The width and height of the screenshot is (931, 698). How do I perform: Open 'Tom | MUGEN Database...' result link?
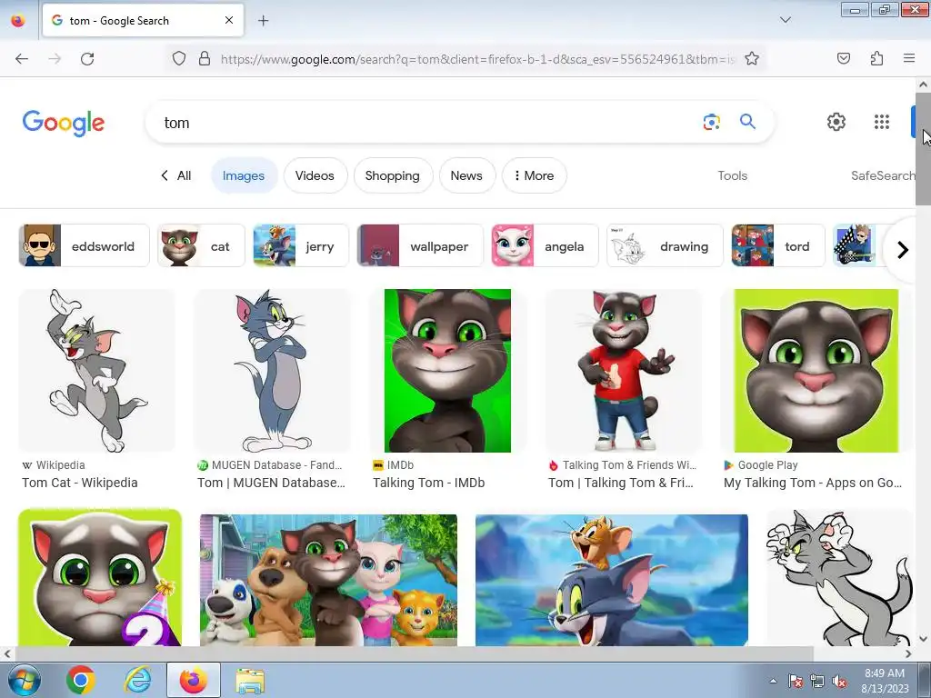(x=271, y=483)
